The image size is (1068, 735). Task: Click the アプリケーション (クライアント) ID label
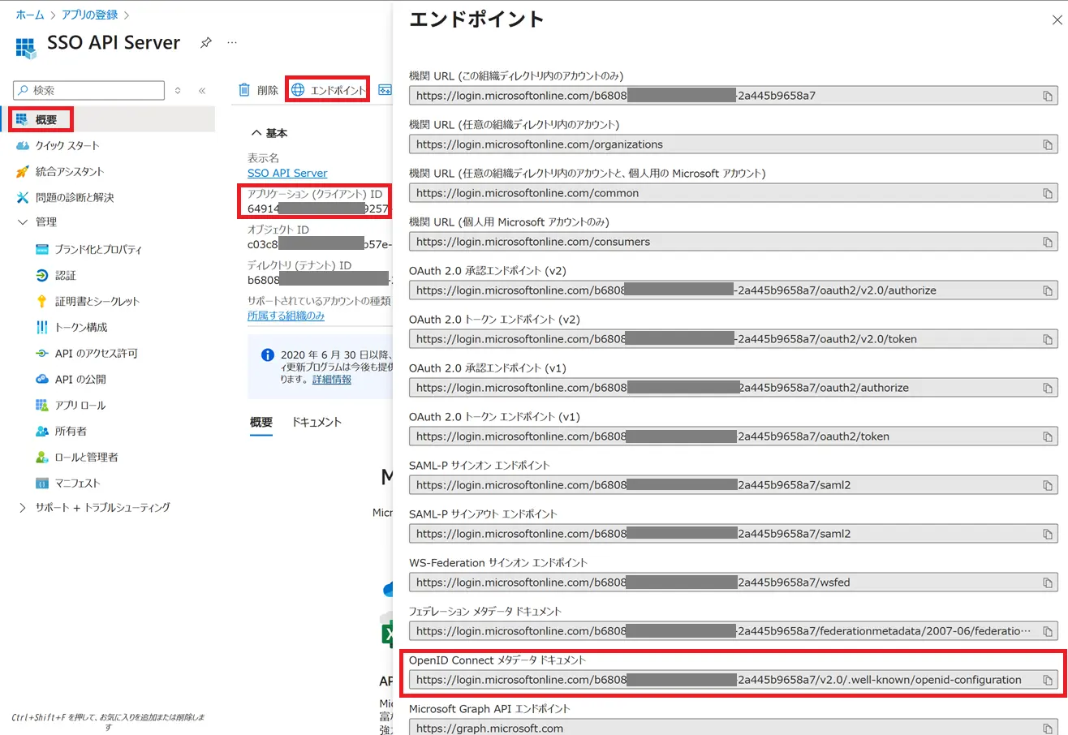(315, 194)
